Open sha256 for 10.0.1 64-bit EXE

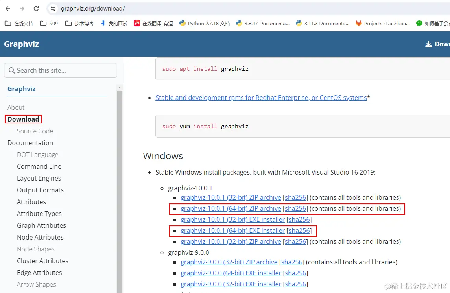pyautogui.click(x=299, y=230)
